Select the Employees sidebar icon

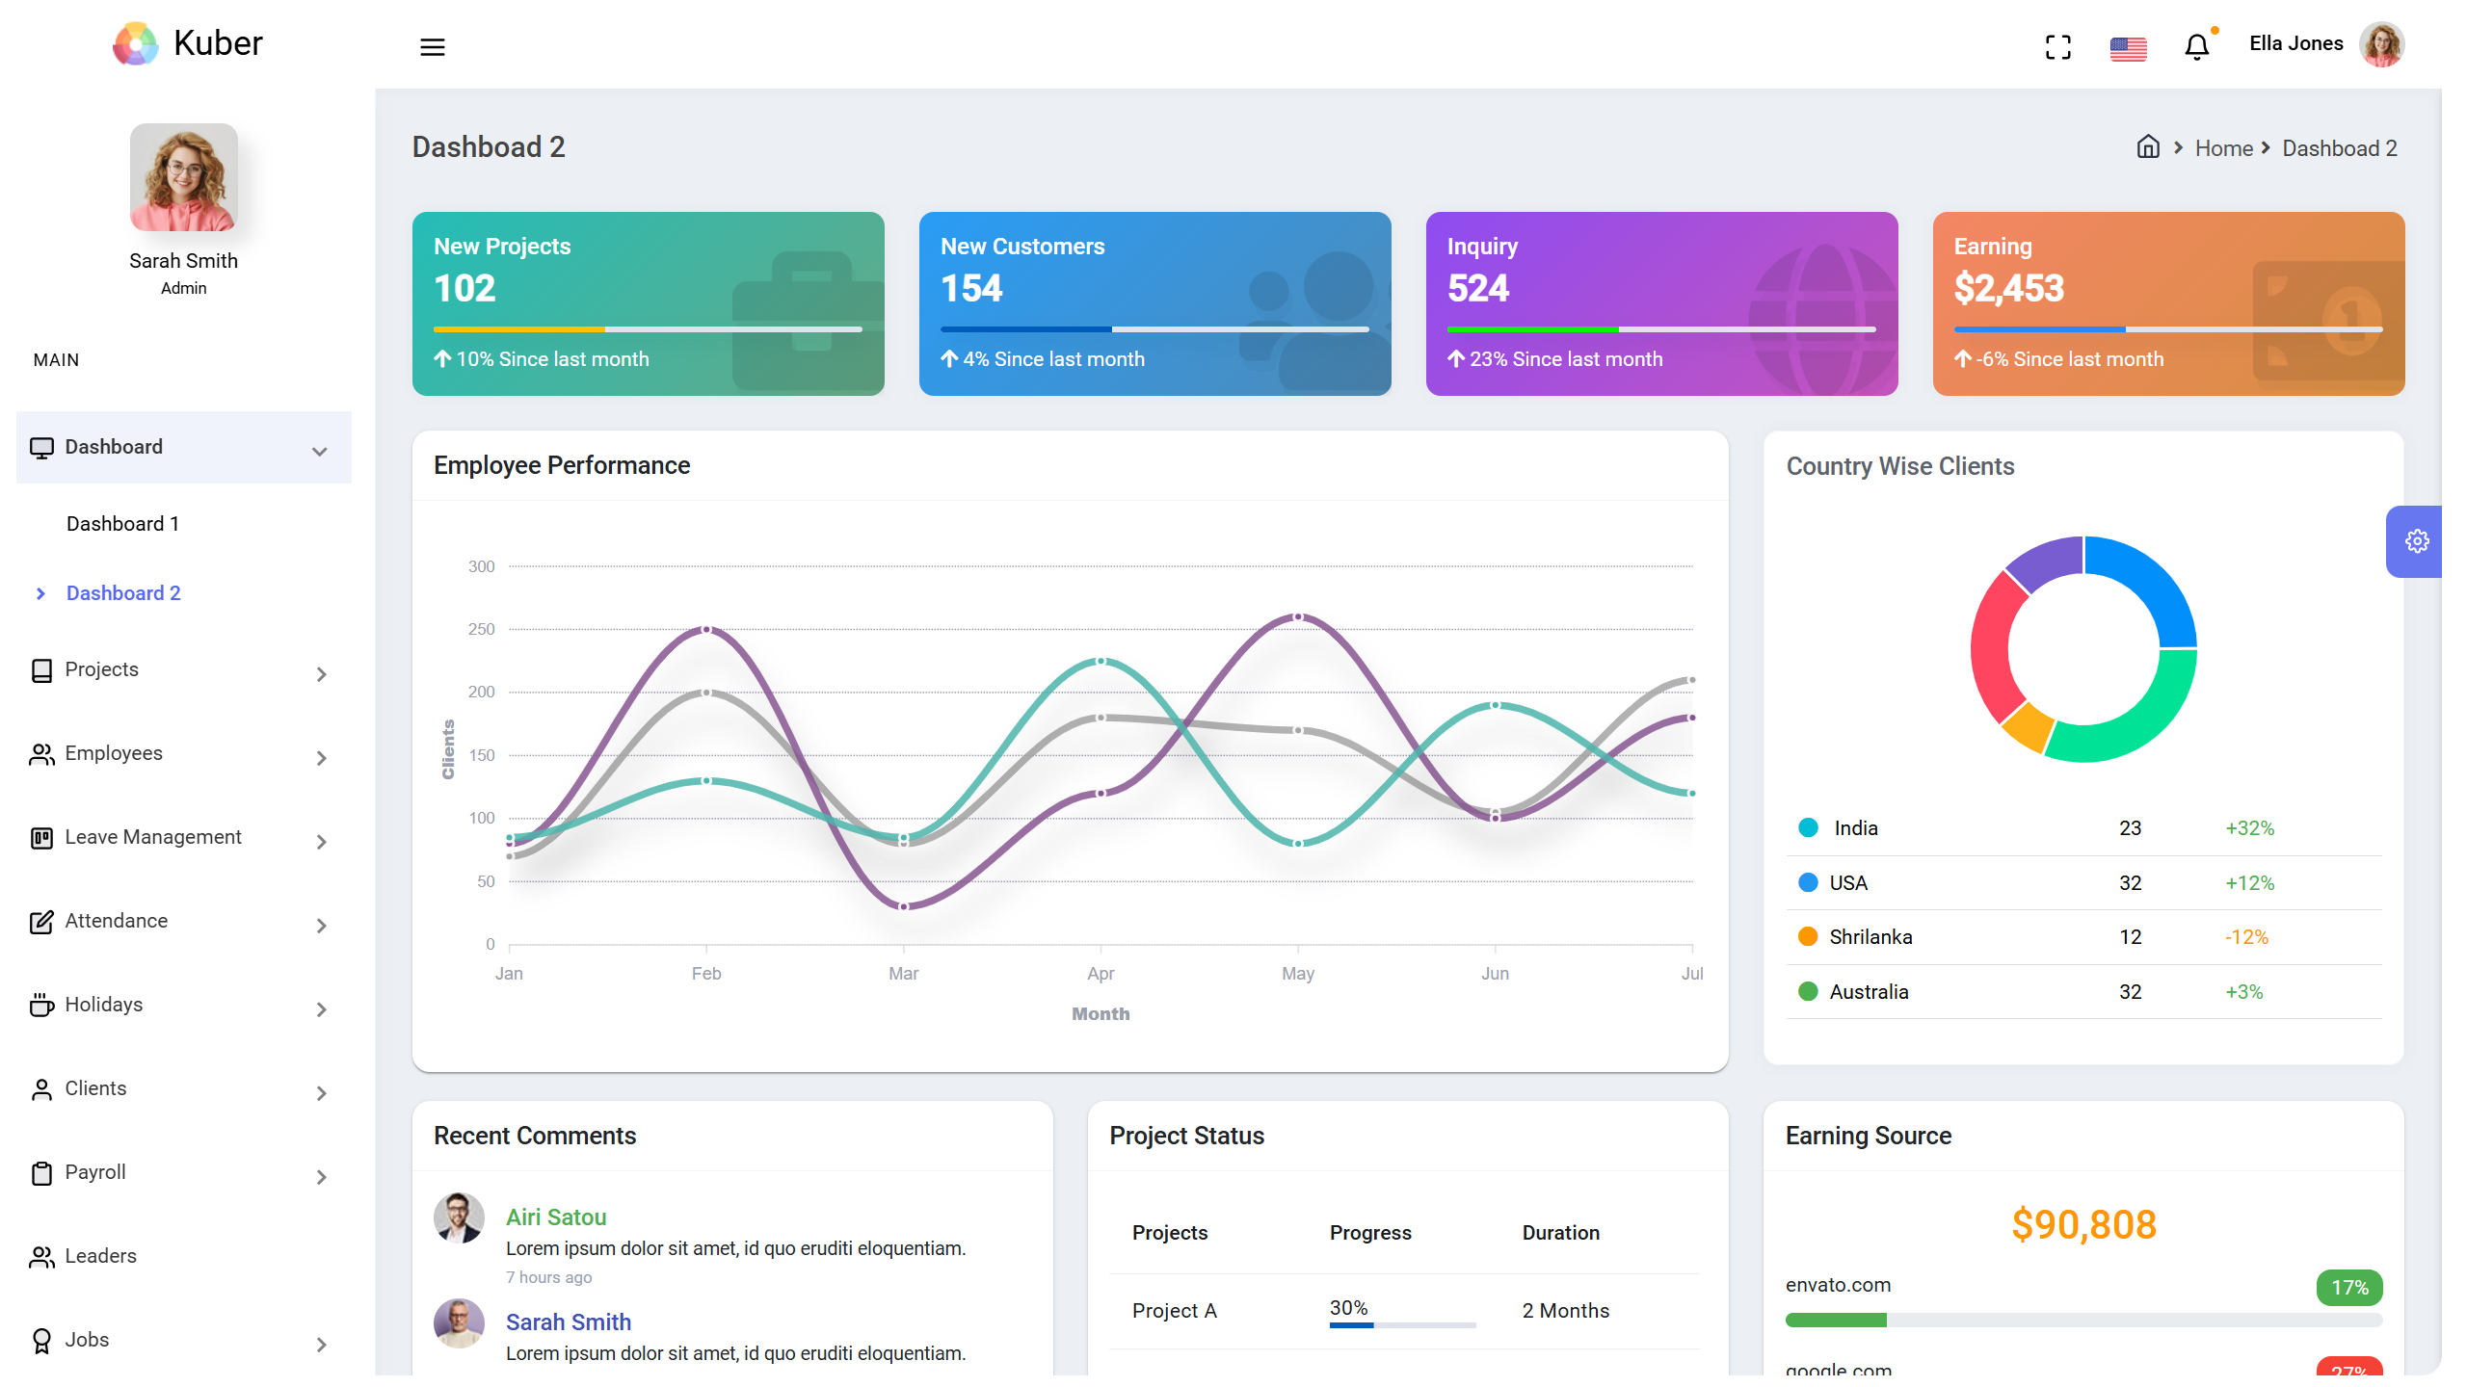click(x=41, y=755)
